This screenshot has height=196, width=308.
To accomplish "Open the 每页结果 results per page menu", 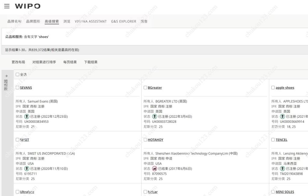I will (x=70, y=62).
